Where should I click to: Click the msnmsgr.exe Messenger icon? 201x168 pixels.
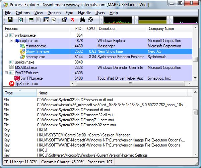(x=22, y=46)
